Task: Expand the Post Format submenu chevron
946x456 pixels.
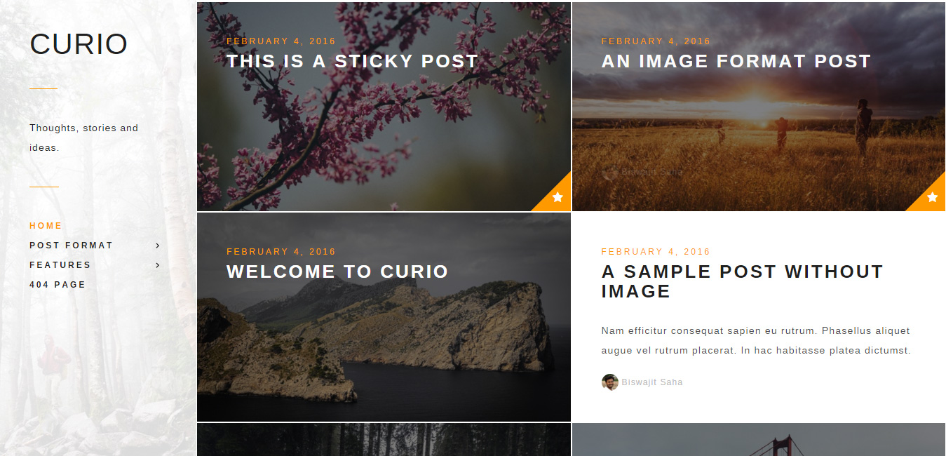Action: [158, 246]
